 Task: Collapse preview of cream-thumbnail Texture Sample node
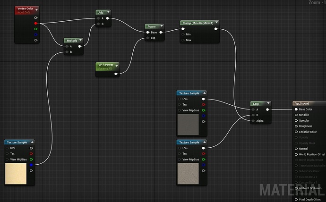pos(32,142)
